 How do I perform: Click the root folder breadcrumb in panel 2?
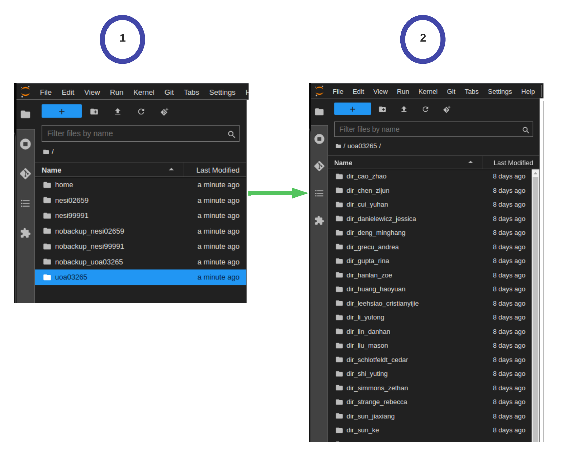click(338, 146)
